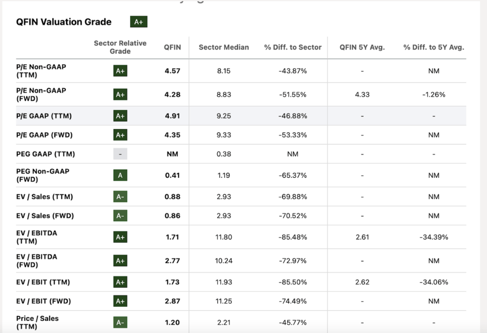Open the PEG Non-GAAP (FWD) metric link

tap(42, 175)
